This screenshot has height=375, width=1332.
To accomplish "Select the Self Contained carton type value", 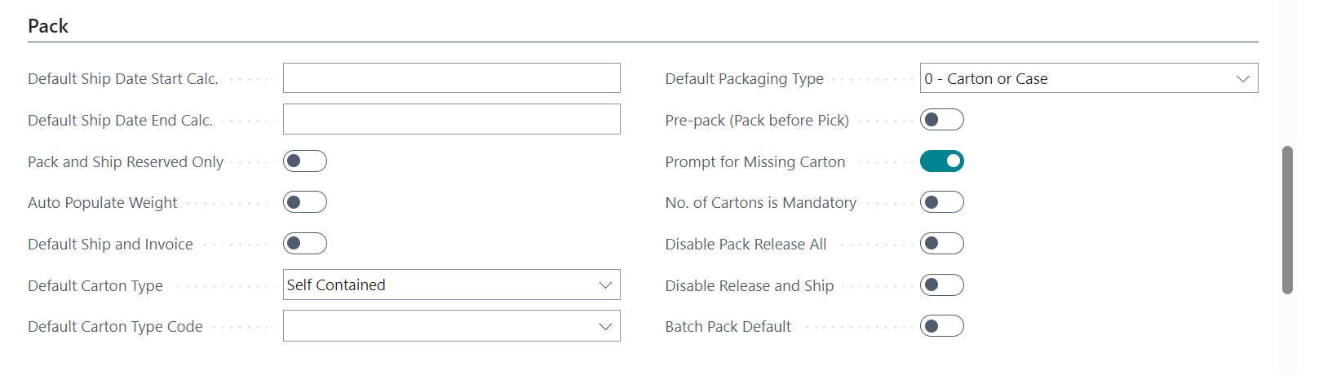I will click(x=336, y=285).
